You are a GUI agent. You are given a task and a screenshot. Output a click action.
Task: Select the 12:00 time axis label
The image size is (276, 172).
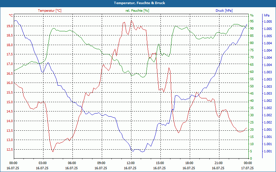pyautogui.click(x=131, y=163)
